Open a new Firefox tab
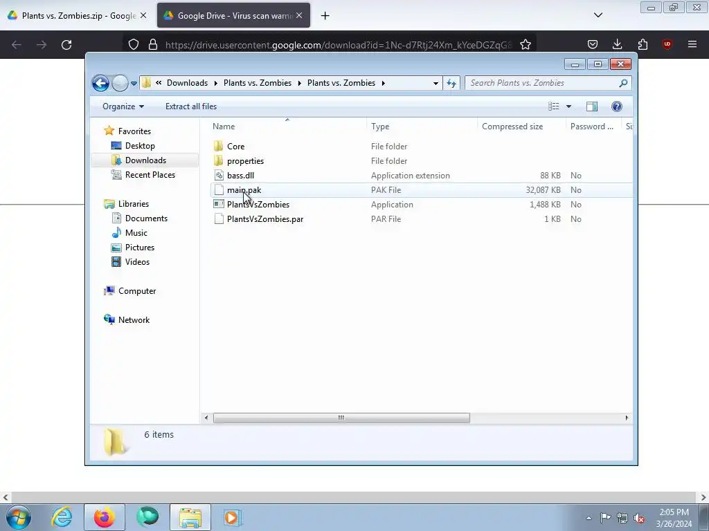Screen dimensions: 709x531 pos(325,16)
